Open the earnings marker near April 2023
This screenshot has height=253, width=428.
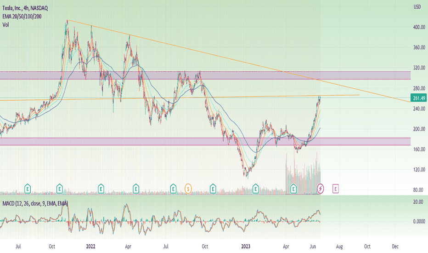click(x=293, y=189)
